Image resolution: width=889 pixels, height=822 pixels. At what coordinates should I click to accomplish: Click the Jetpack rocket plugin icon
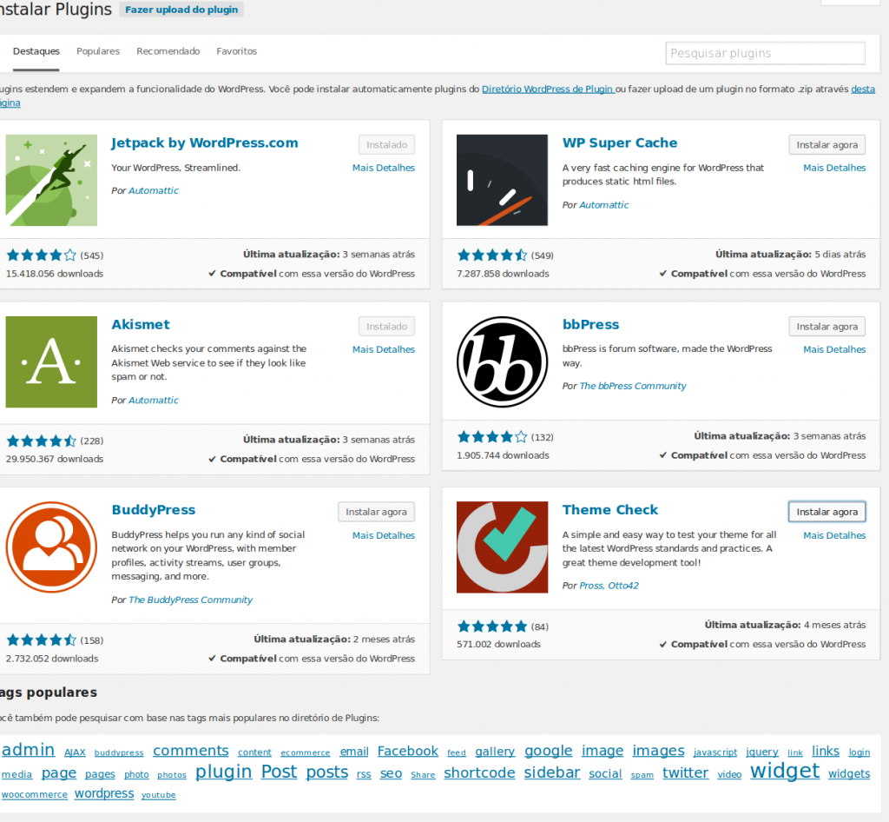pos(50,180)
